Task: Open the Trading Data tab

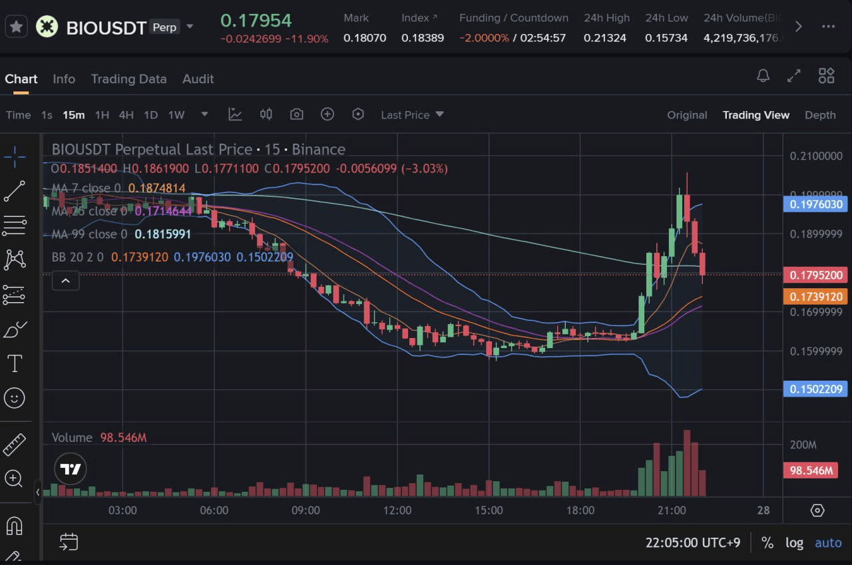Action: click(x=128, y=79)
